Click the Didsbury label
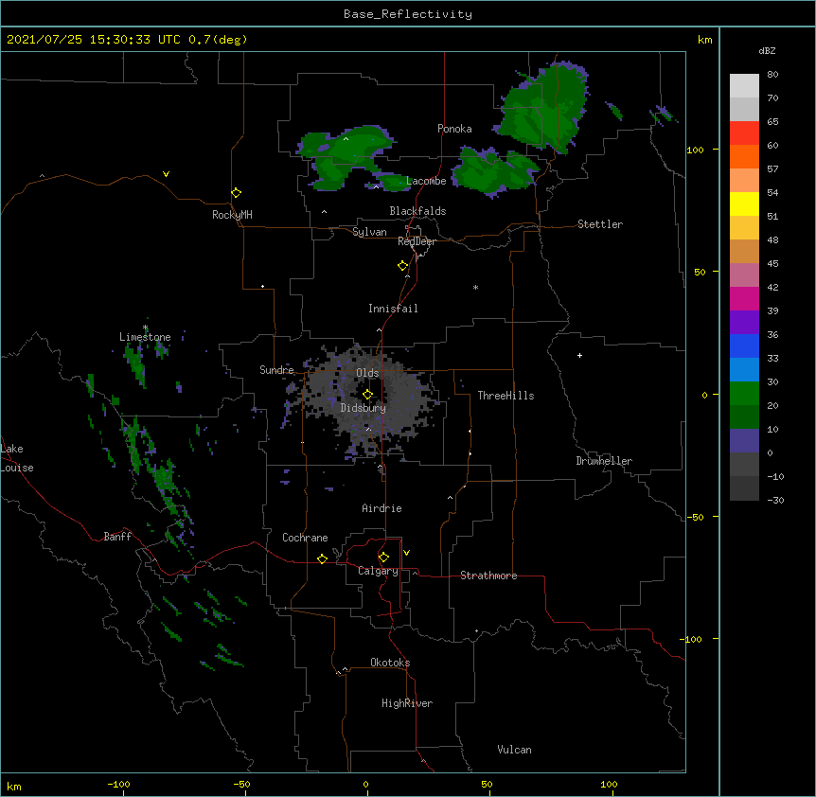This screenshot has width=816, height=797. click(364, 408)
